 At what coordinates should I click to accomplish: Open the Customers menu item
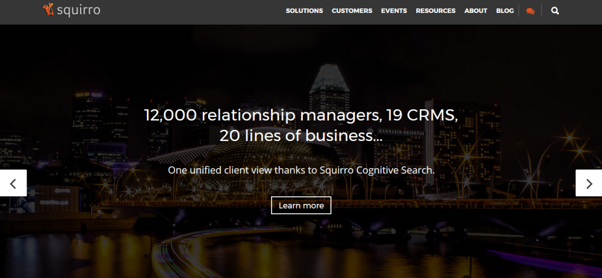click(352, 11)
